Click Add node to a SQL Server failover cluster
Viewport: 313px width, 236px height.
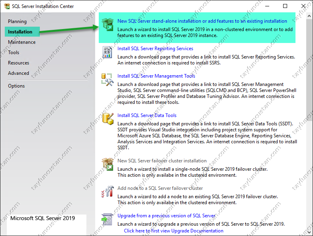click(160, 188)
